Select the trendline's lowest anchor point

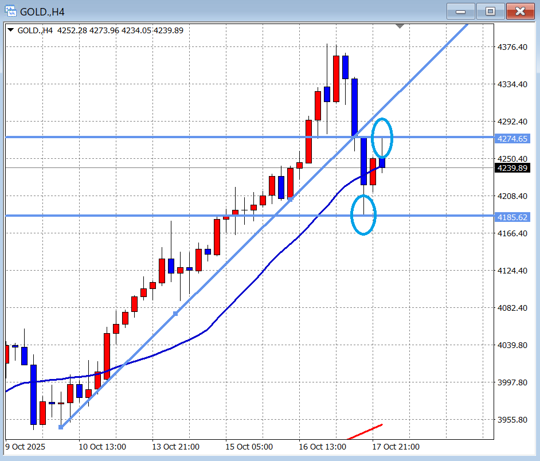point(61,427)
